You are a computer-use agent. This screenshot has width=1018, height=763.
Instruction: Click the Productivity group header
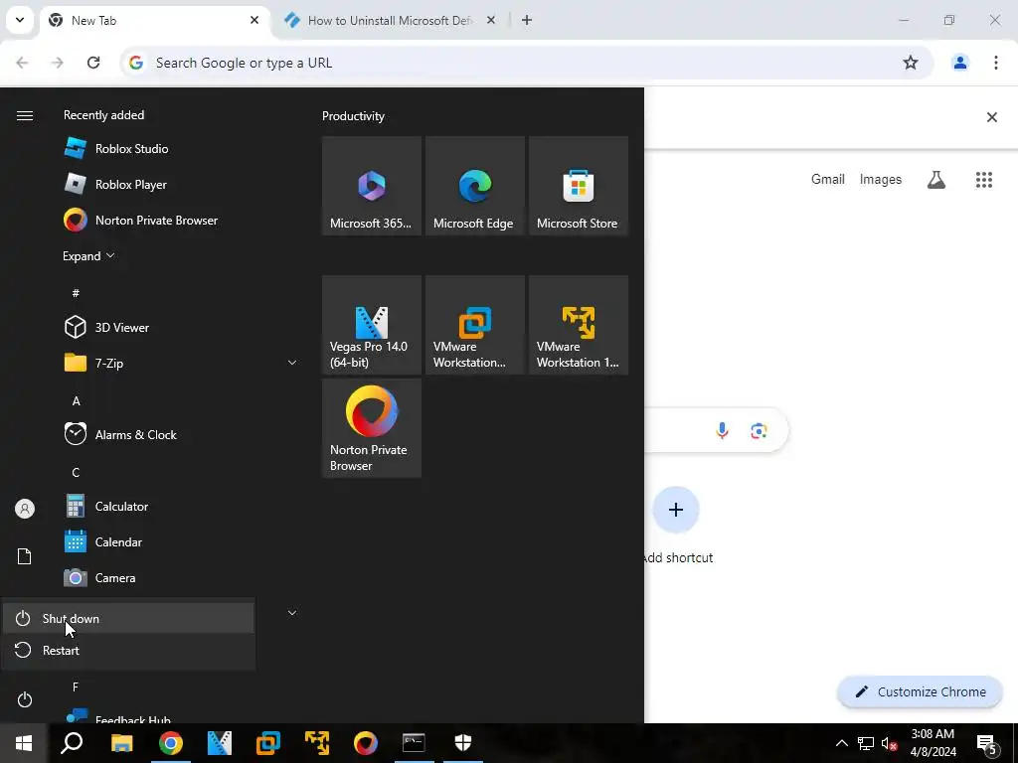click(353, 116)
